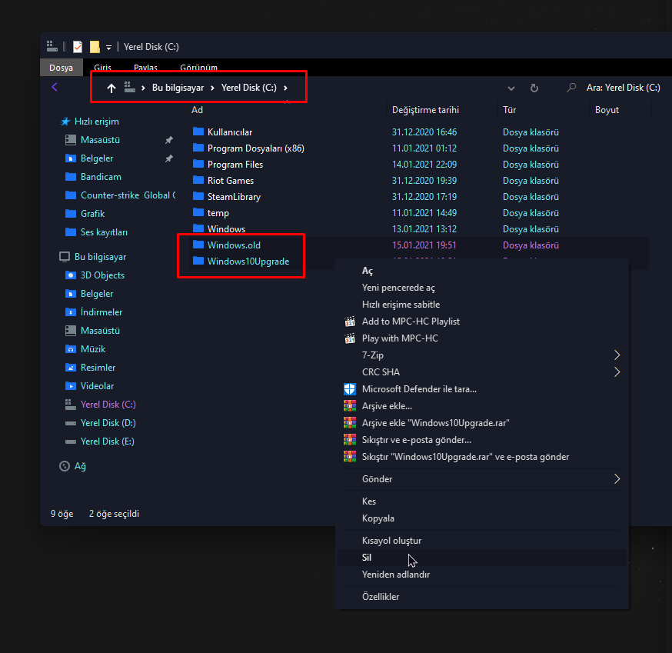Sort by the Ad column header
Screen dimensions: 672x653
197,110
